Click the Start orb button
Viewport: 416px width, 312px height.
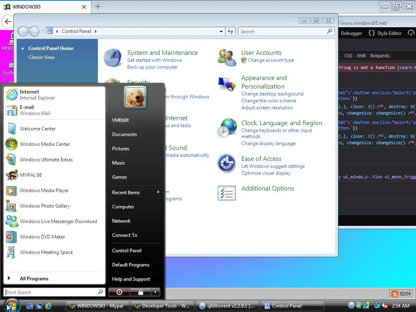[x=12, y=305]
